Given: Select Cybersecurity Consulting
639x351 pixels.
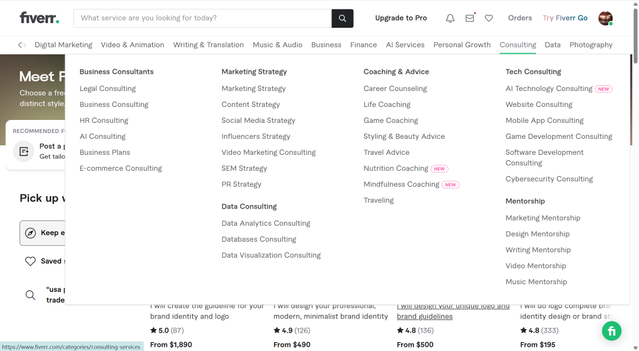Looking at the screenshot, I should (x=549, y=179).
